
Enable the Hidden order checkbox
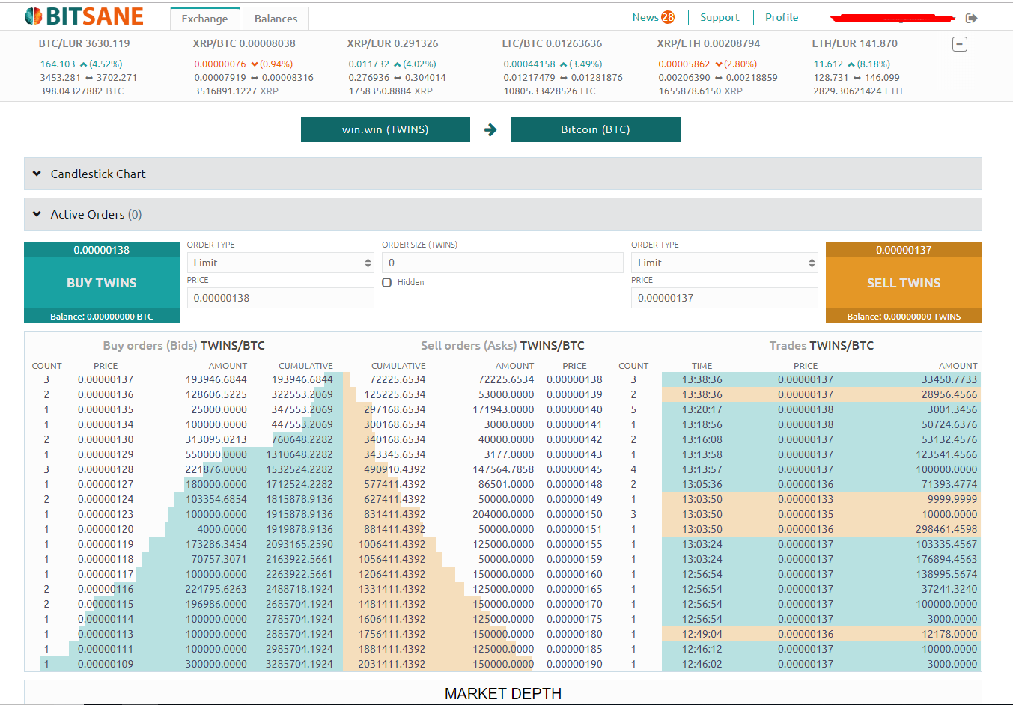click(x=386, y=282)
